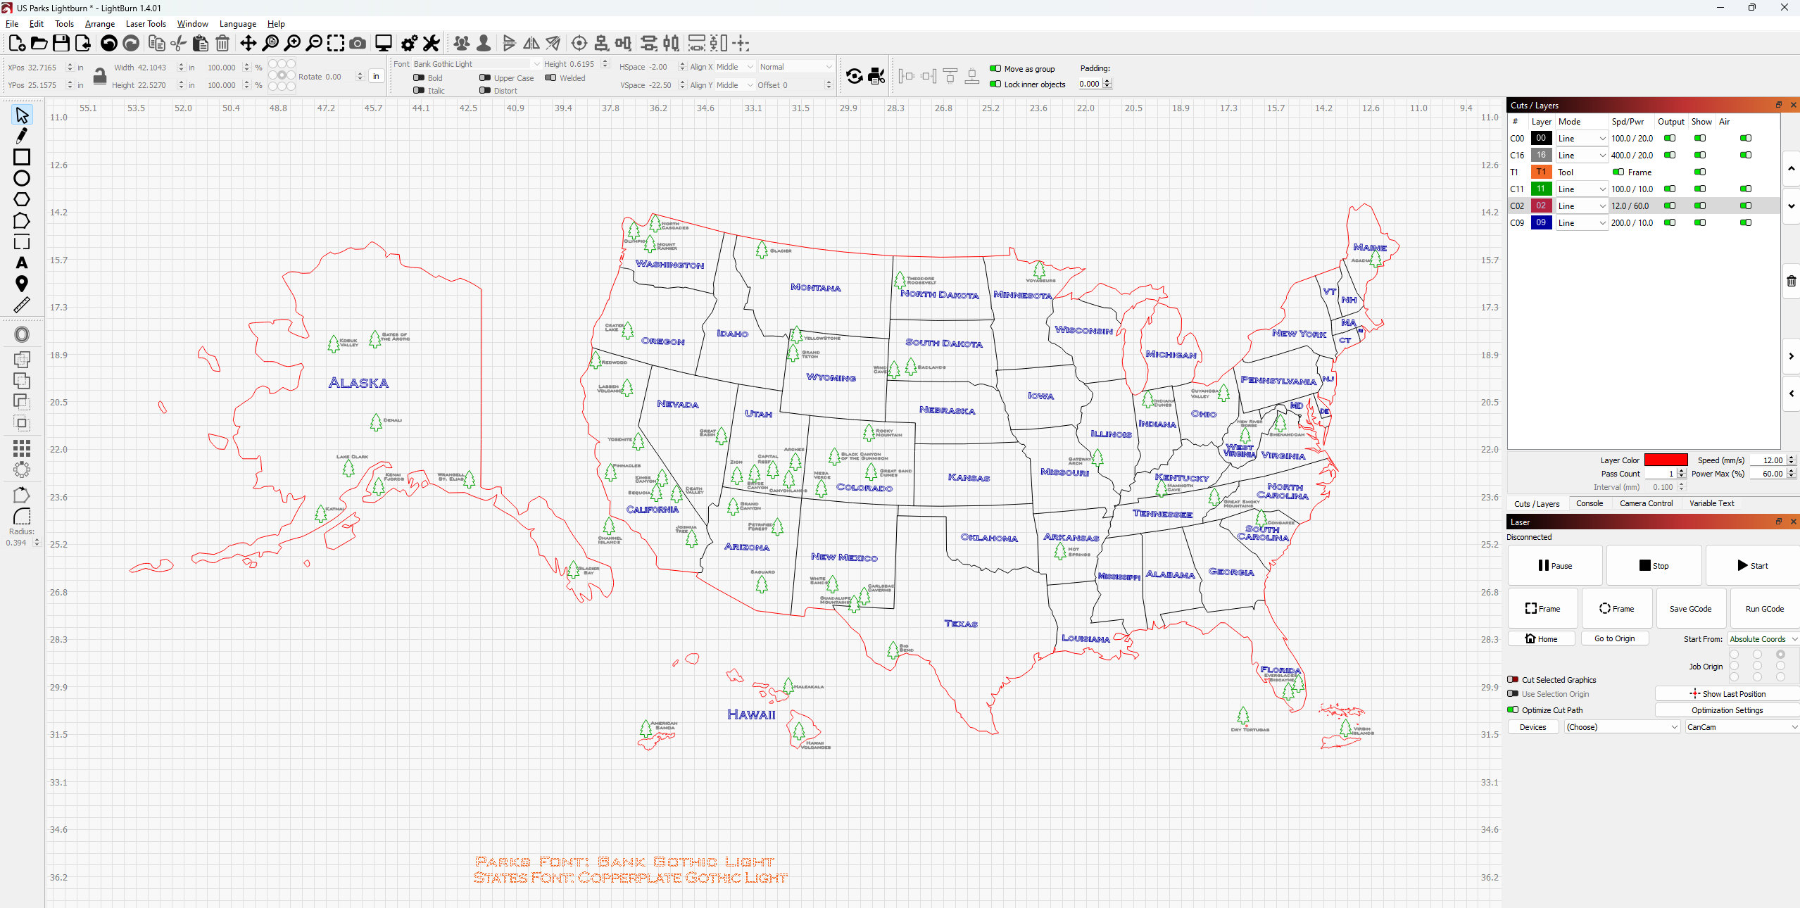Switch to the Console tab
1800x908 pixels.
[1590, 503]
